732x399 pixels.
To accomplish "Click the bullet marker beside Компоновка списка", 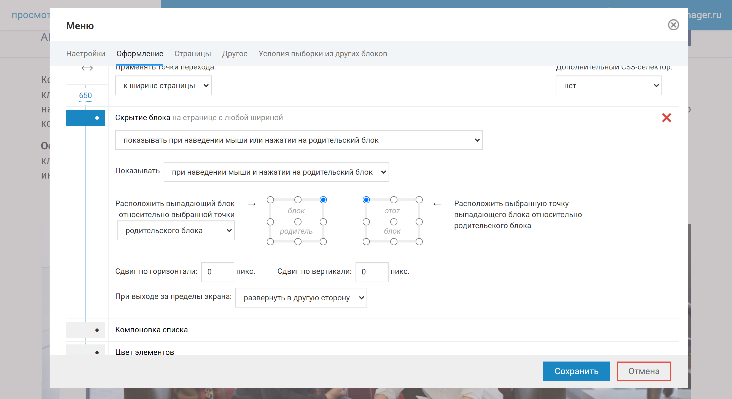I will click(x=97, y=330).
